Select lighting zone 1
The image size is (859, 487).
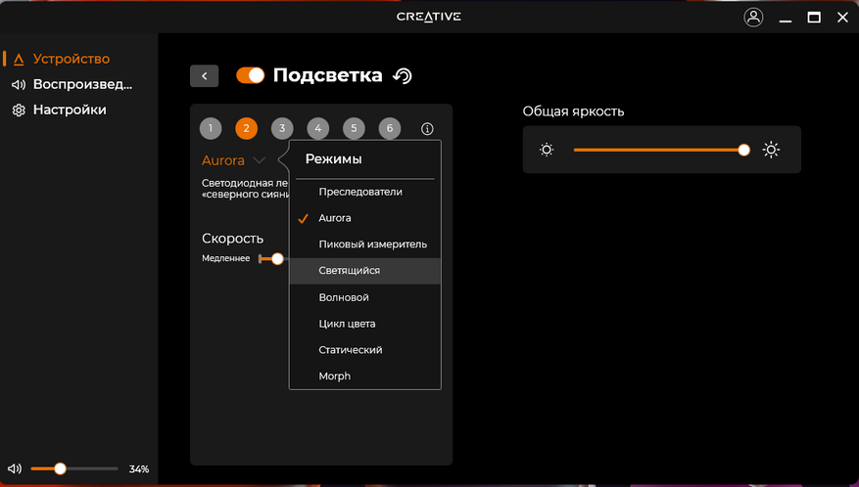(211, 128)
